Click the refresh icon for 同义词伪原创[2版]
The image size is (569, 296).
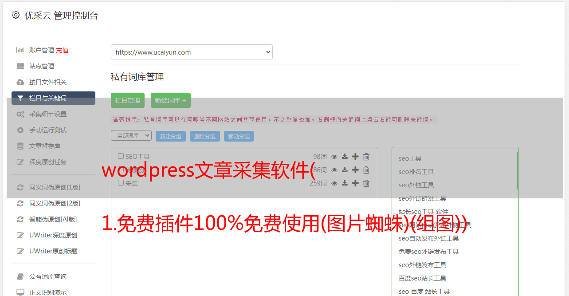coord(20,203)
